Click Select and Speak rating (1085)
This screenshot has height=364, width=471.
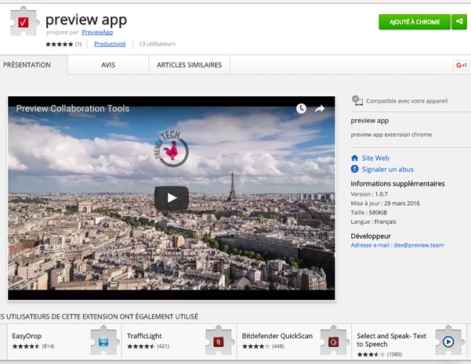pos(379,355)
